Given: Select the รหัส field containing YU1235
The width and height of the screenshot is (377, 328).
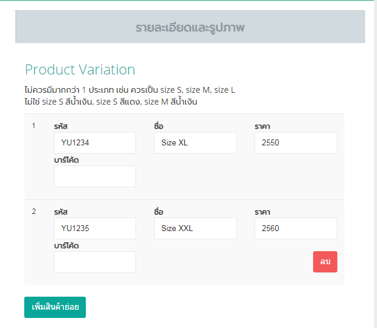Looking at the screenshot, I should tap(95, 228).
